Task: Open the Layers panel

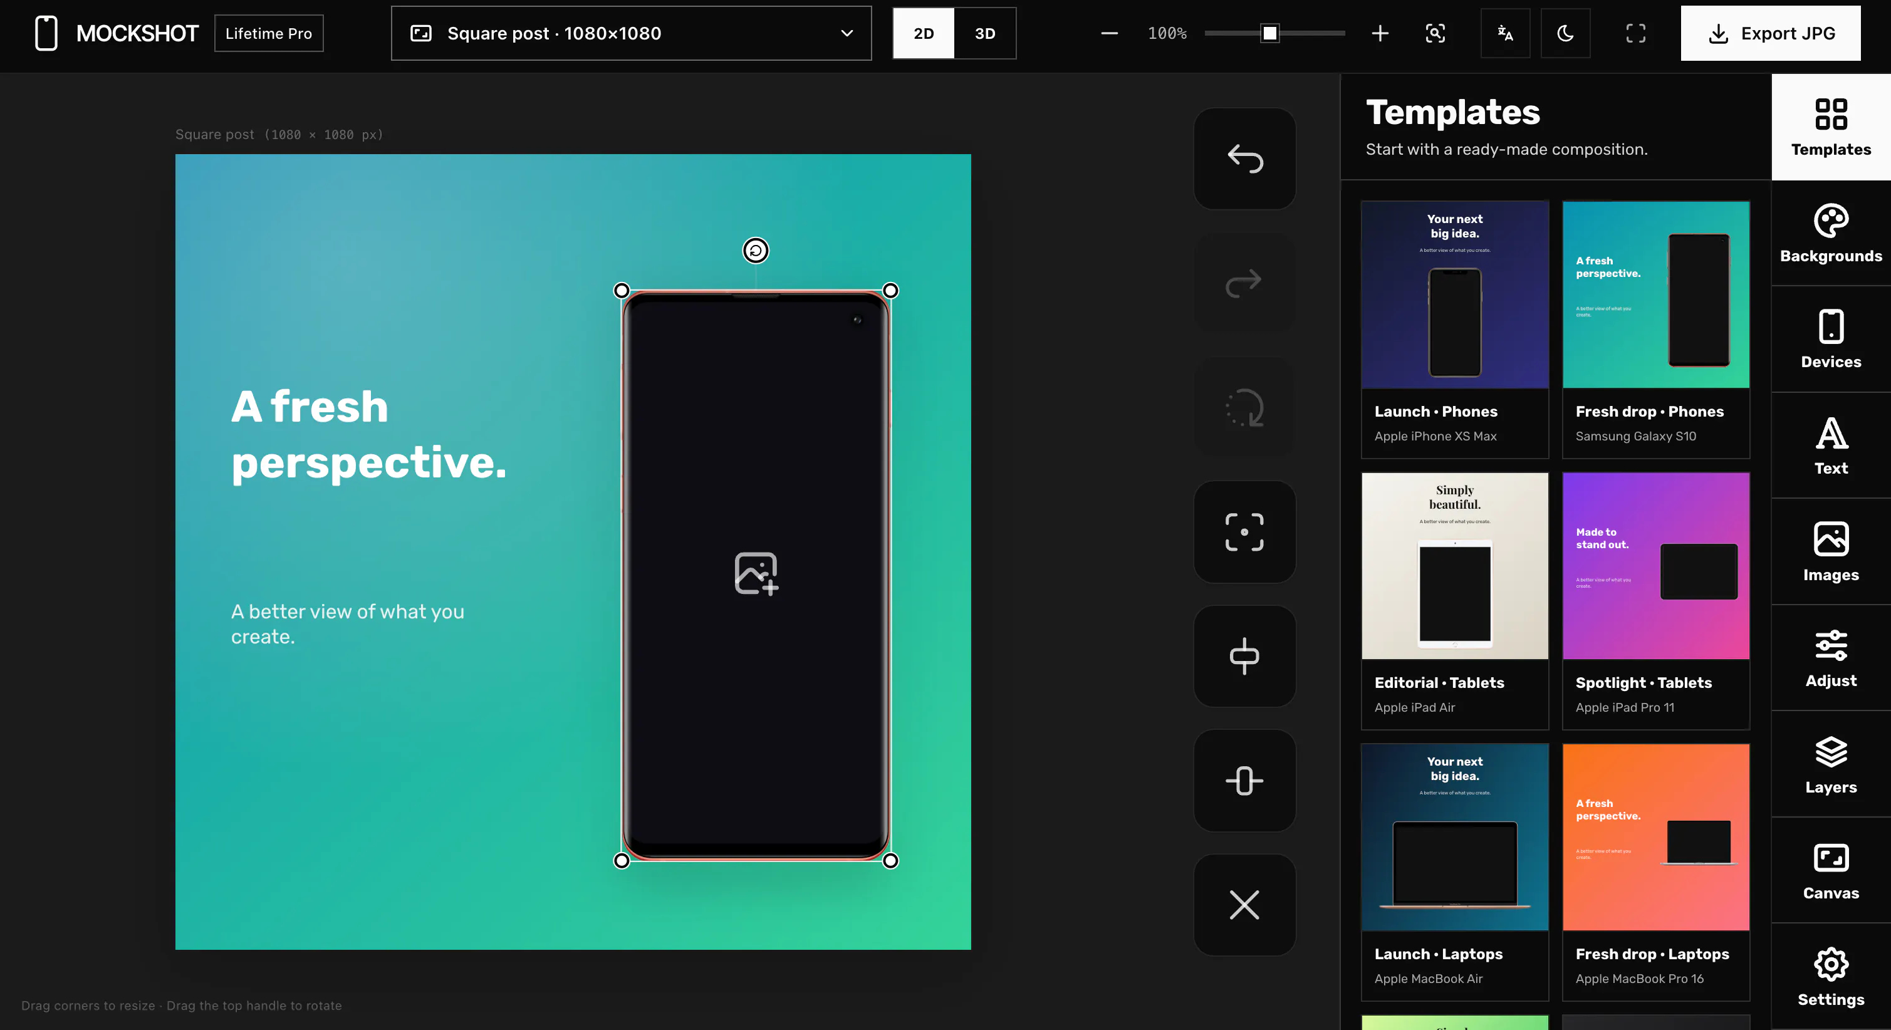Action: tap(1831, 764)
